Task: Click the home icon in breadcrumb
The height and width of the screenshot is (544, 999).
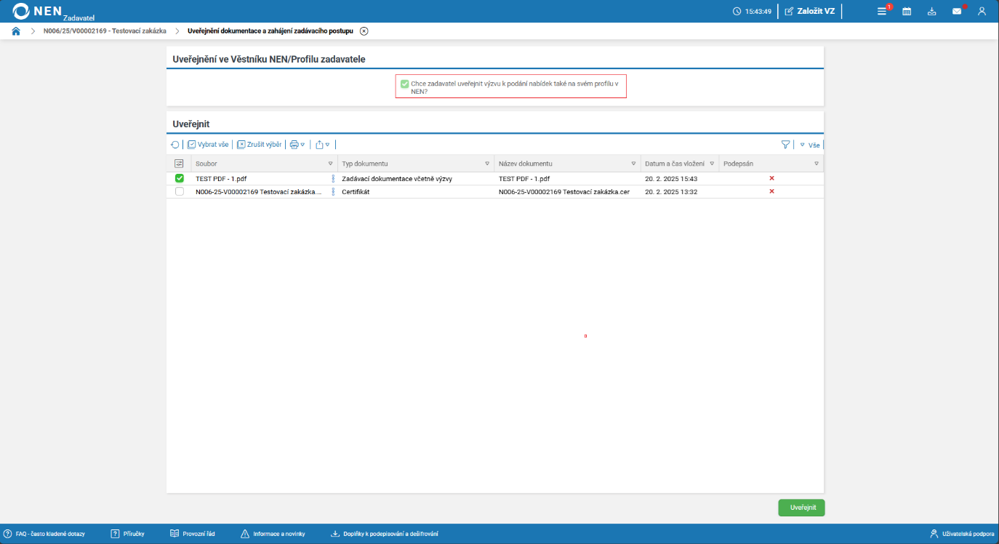Action: coord(16,31)
